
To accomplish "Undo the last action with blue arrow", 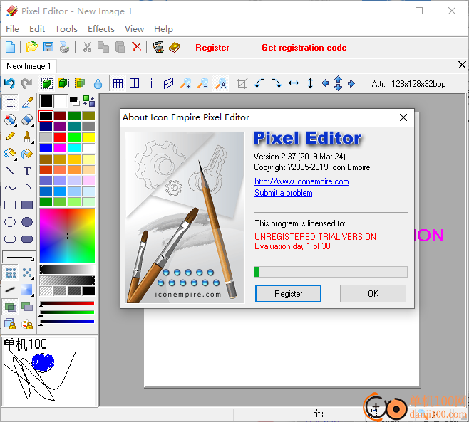I will [9, 84].
